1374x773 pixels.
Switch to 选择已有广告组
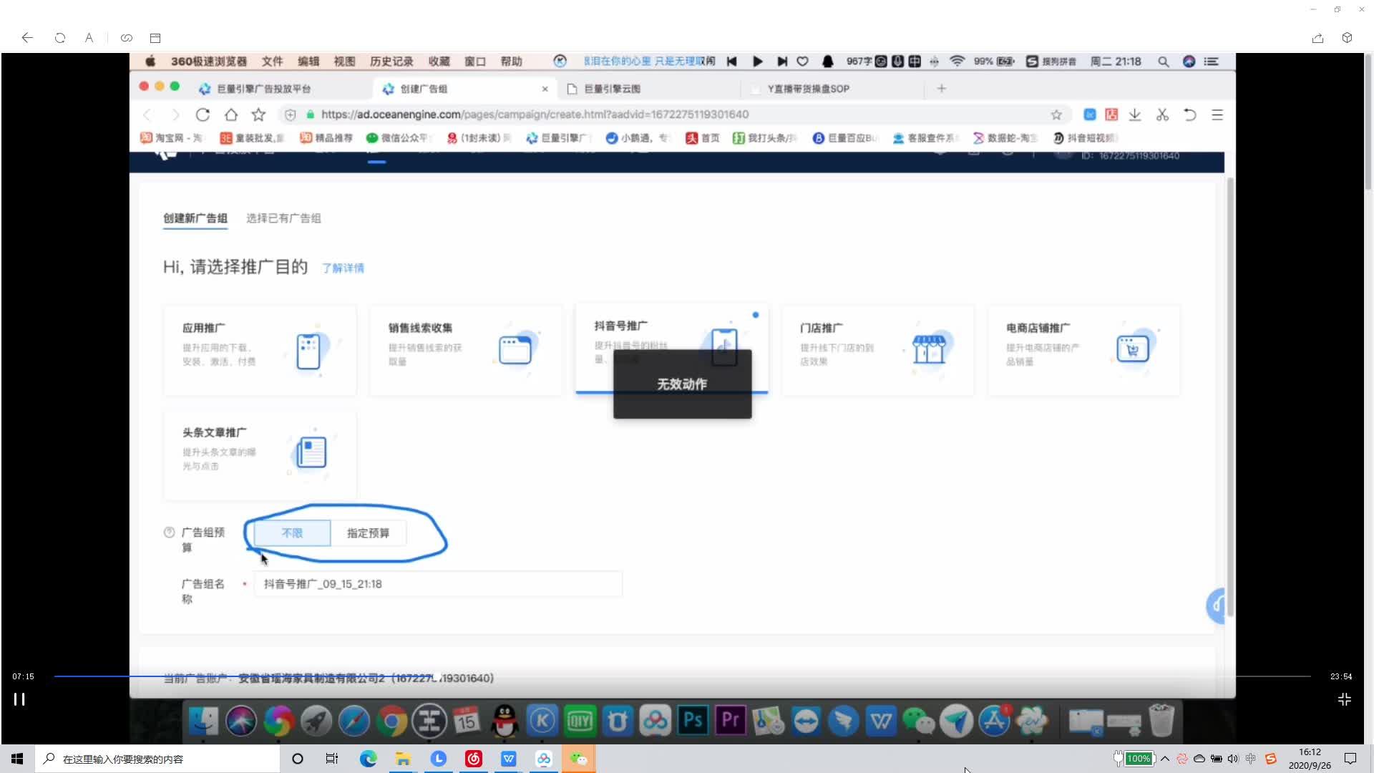(283, 218)
